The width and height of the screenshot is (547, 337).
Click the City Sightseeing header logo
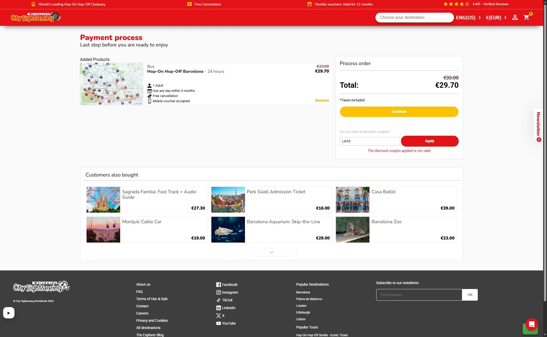35,17
